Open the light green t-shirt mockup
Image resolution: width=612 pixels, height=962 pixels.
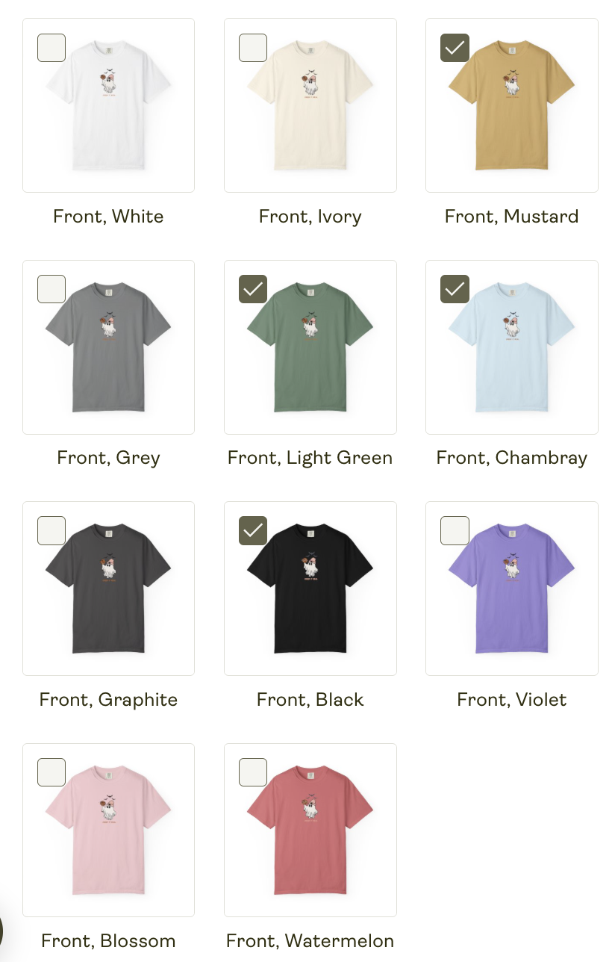click(x=310, y=347)
